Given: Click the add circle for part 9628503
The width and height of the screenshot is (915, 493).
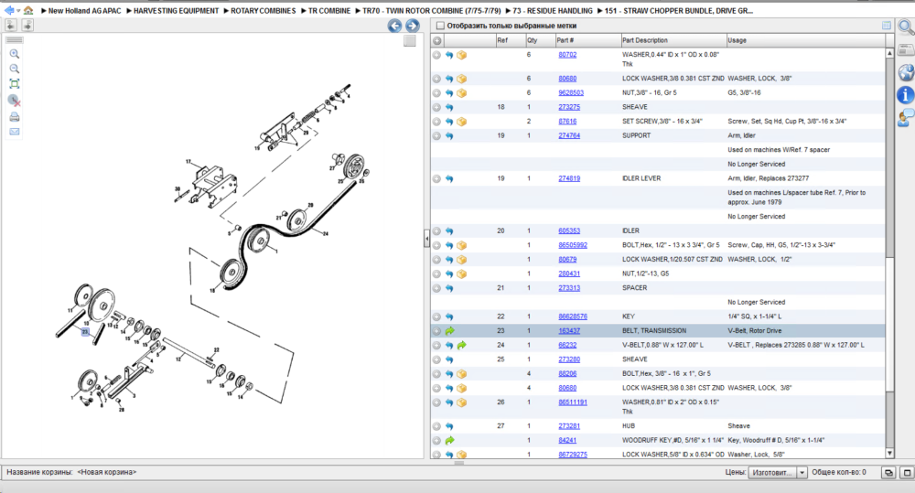Looking at the screenshot, I should tap(436, 92).
